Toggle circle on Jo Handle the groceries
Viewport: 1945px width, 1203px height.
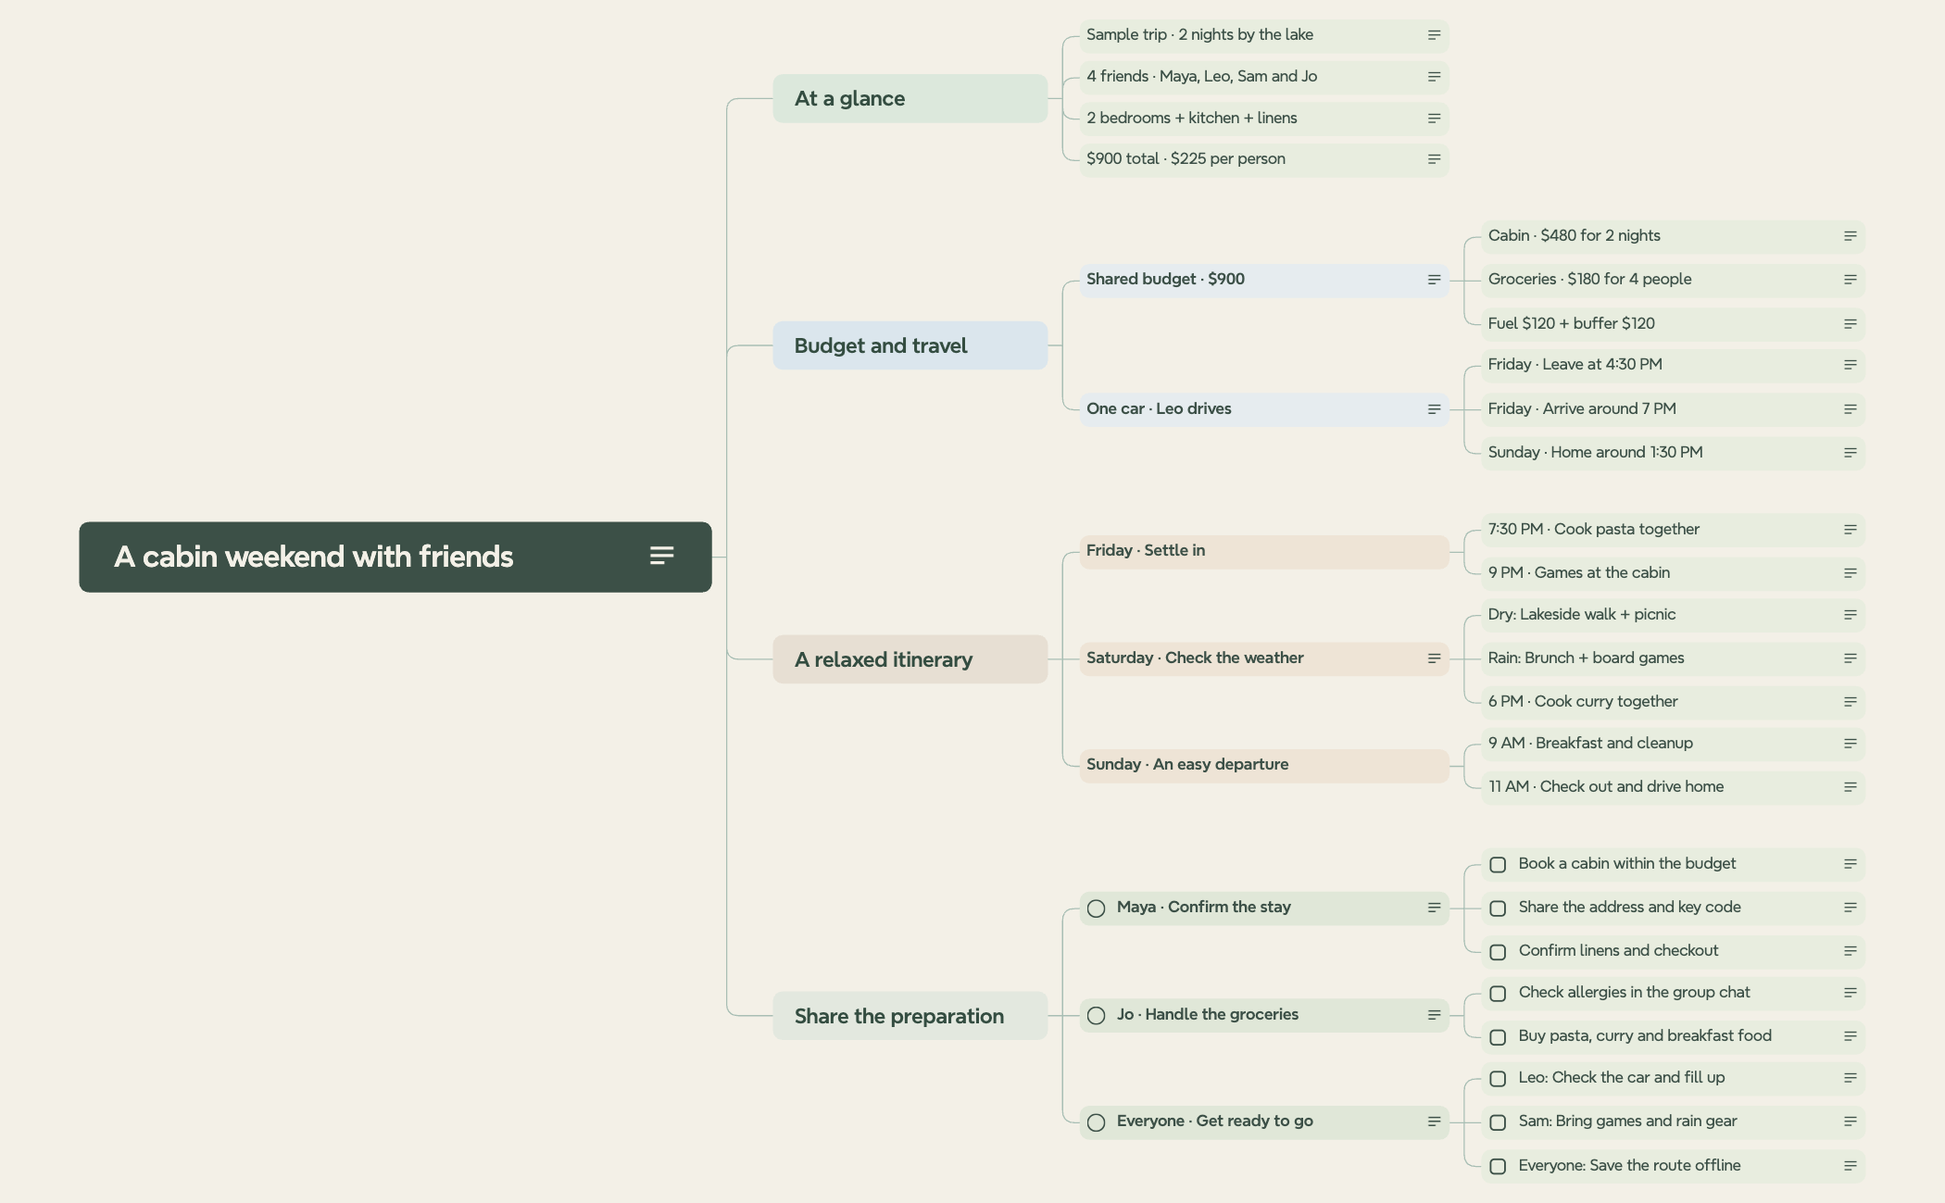pyautogui.click(x=1097, y=1016)
